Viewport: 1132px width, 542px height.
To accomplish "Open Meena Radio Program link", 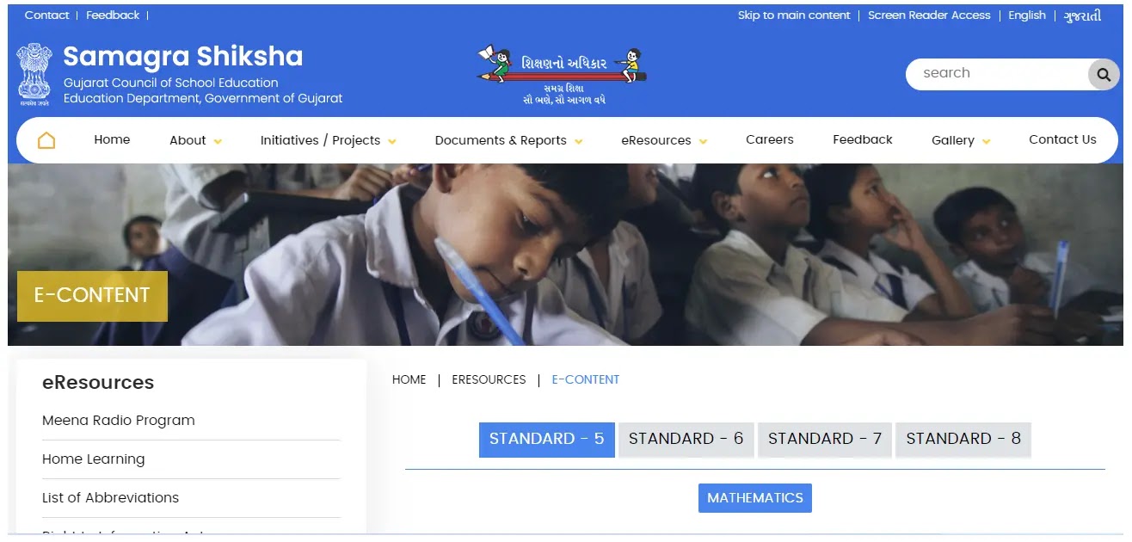I will [x=119, y=421].
